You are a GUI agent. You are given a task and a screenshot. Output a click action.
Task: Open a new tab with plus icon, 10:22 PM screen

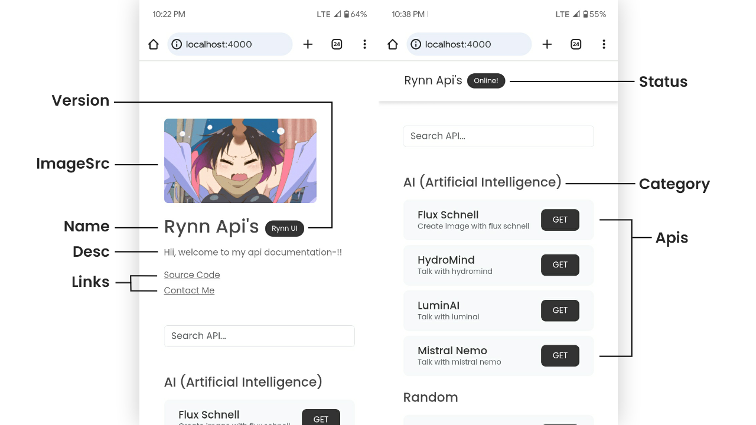[x=308, y=44]
